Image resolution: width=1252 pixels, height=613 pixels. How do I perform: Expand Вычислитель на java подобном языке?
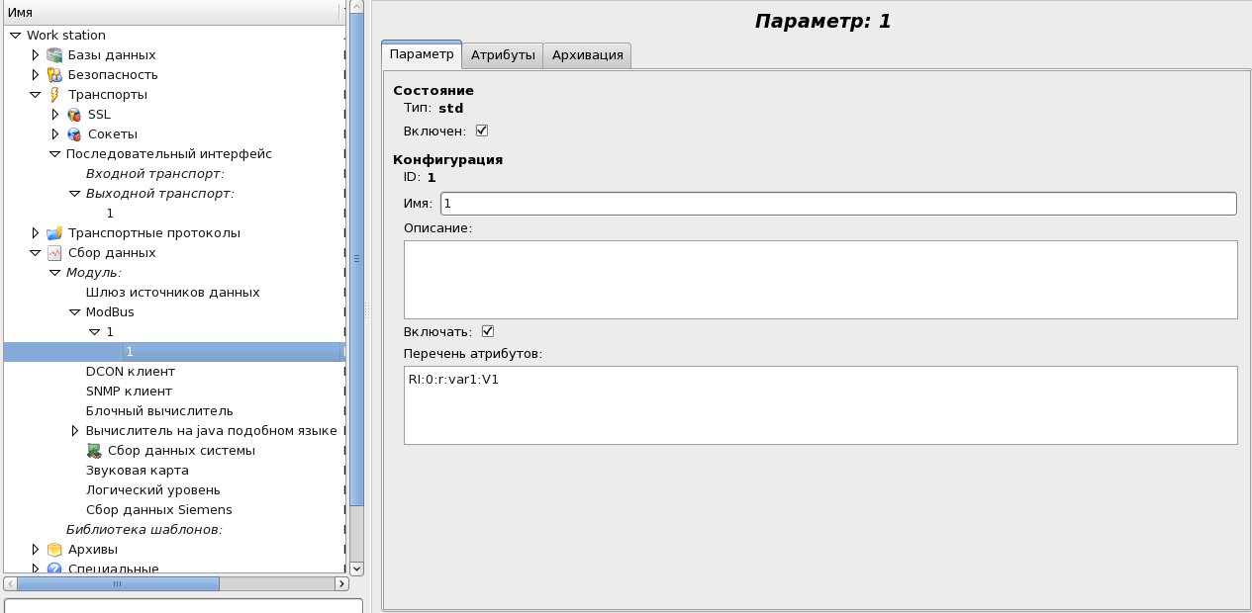click(x=75, y=431)
